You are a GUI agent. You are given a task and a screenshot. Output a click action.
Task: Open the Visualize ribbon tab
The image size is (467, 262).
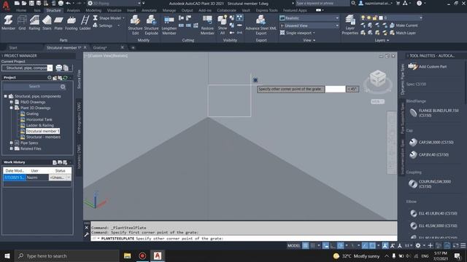click(x=114, y=10)
